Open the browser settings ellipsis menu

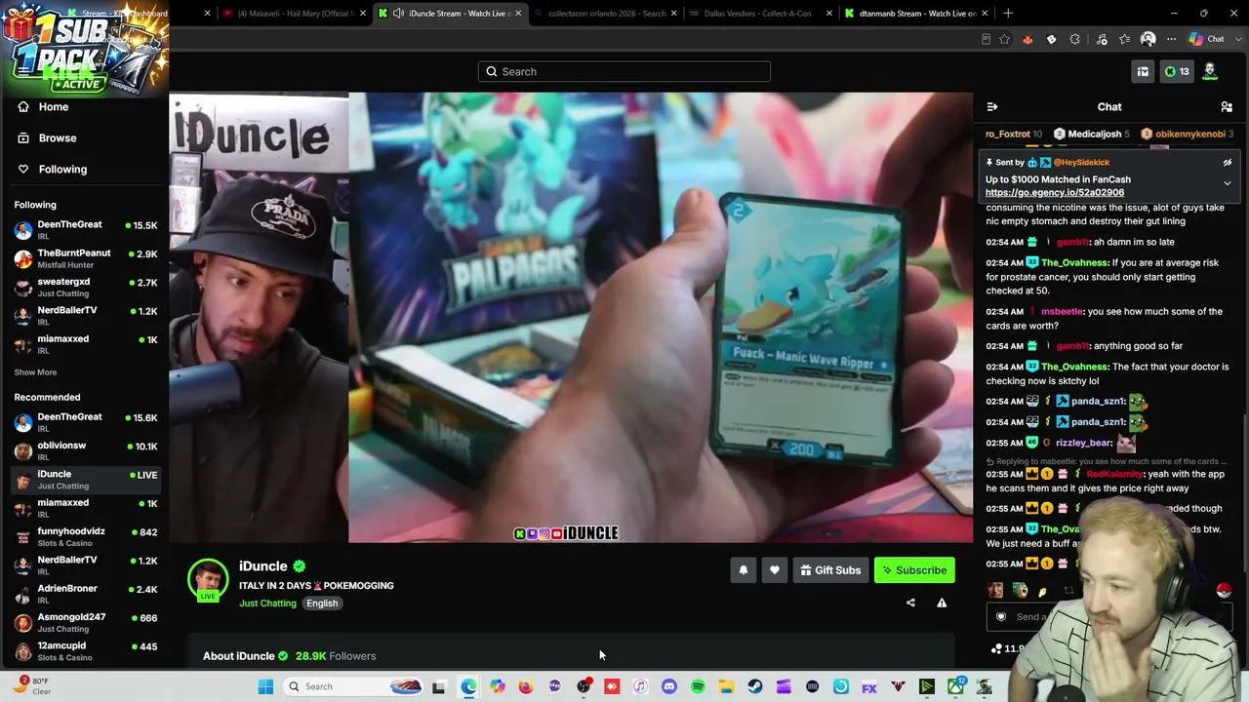coord(1171,39)
